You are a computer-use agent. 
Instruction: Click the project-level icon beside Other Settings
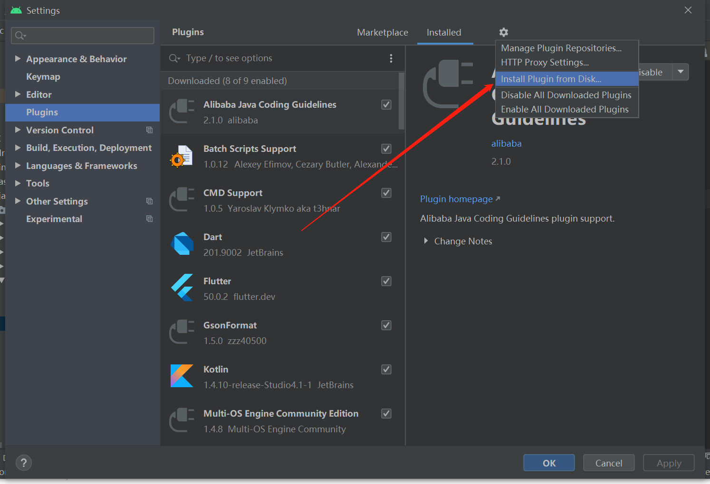point(150,201)
